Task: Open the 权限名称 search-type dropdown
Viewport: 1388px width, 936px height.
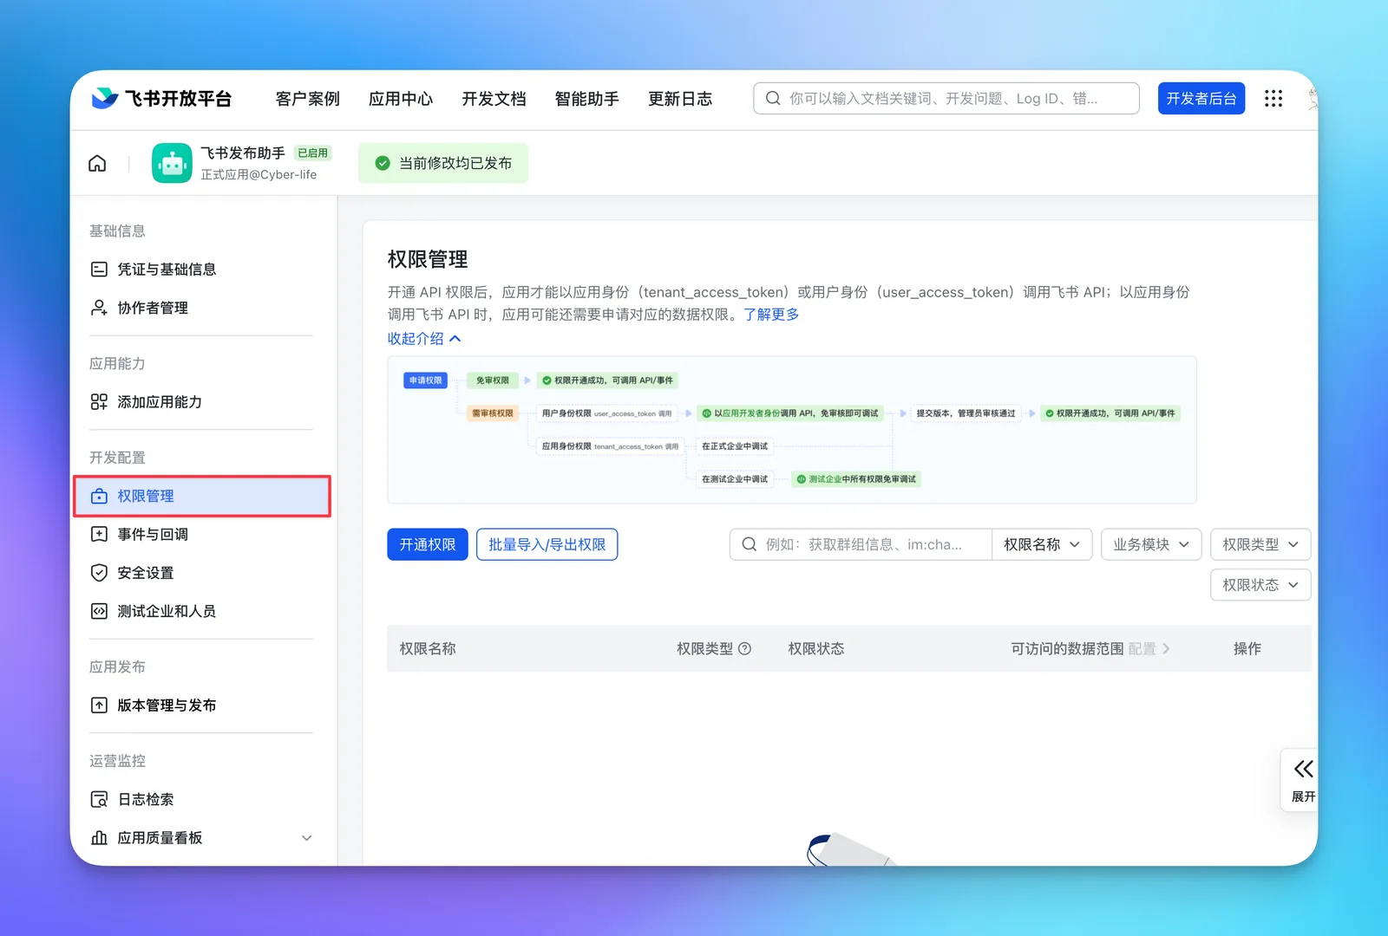Action: coord(1042,544)
